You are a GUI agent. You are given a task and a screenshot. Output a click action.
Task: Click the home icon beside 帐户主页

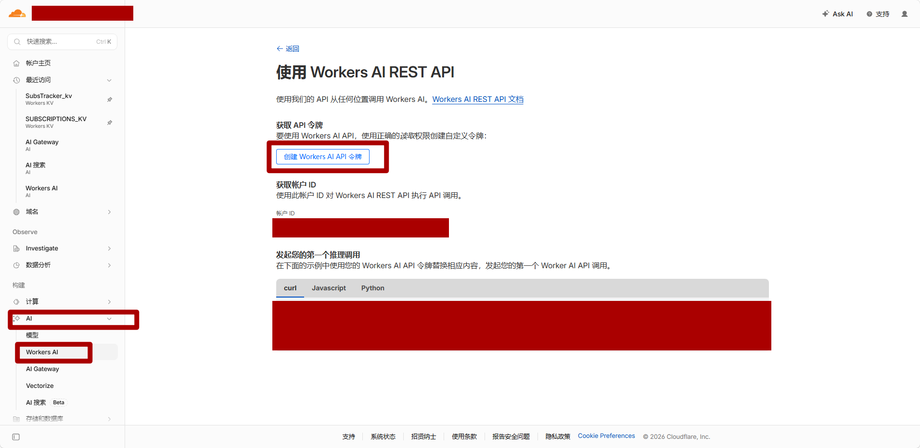click(16, 63)
